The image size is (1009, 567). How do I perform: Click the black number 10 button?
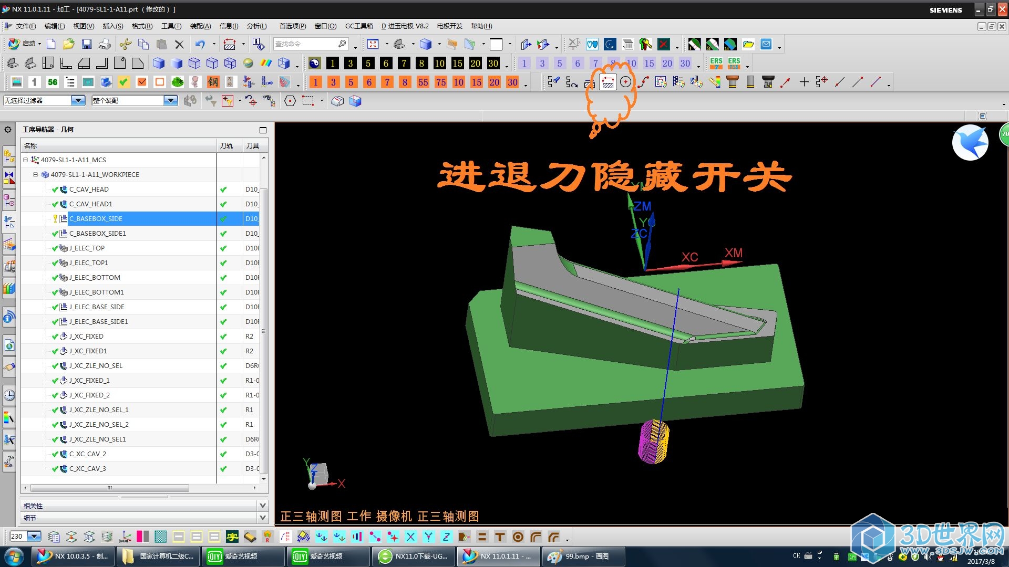coord(439,64)
